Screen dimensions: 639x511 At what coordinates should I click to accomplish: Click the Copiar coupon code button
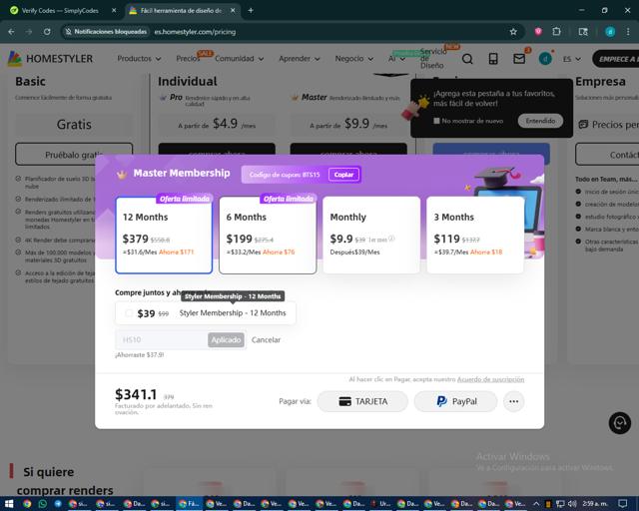343,175
